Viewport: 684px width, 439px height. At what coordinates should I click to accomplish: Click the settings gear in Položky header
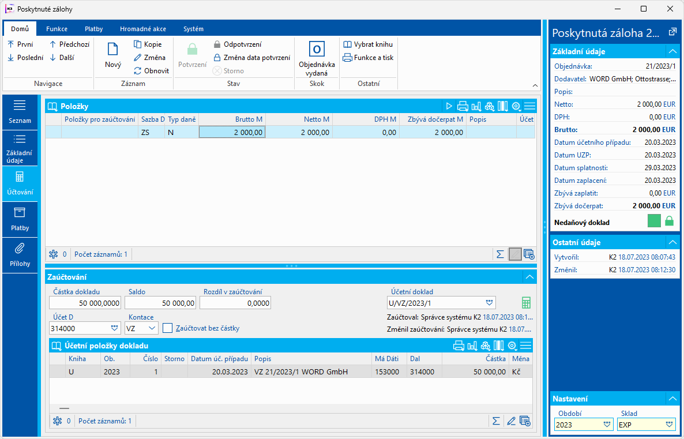516,106
